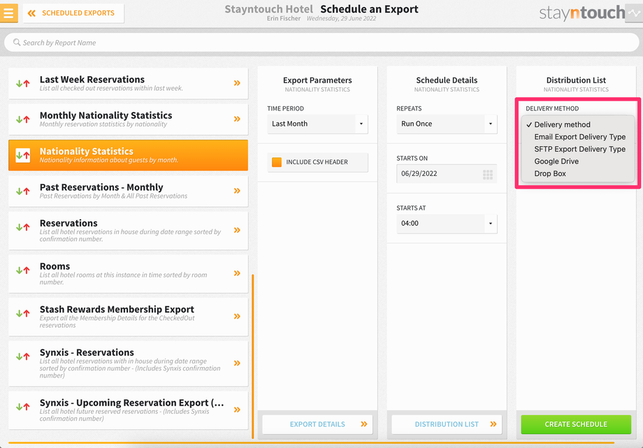Click the Distribution List button
The height and width of the screenshot is (448, 643).
pos(447,424)
